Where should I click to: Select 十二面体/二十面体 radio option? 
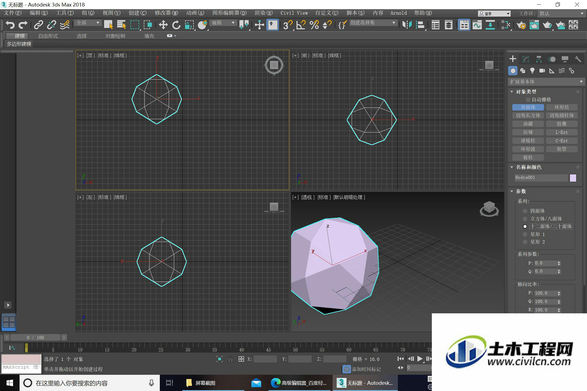[525, 226]
